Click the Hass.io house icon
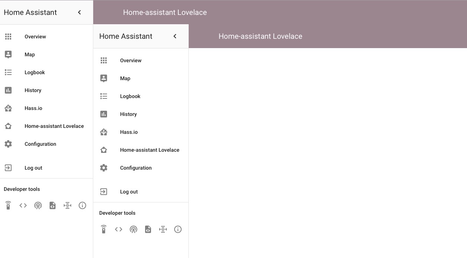Screen dimensions: 467x258 [104, 132]
